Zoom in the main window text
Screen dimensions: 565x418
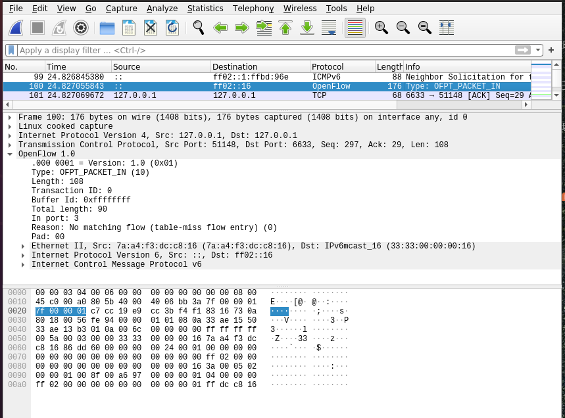click(381, 28)
